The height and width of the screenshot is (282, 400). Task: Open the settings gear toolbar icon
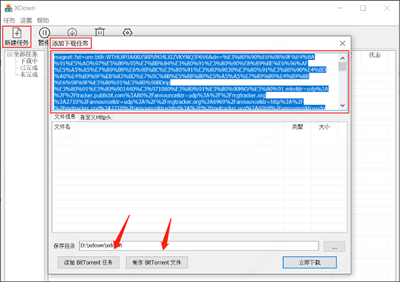[x=127, y=33]
